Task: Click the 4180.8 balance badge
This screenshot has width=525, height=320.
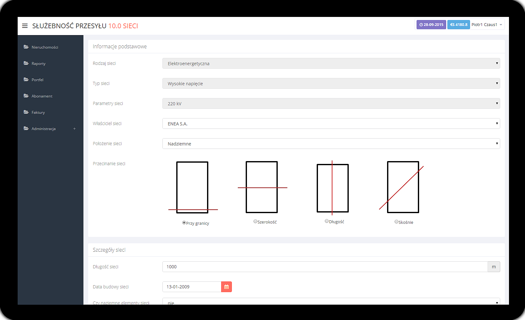Action: [458, 24]
